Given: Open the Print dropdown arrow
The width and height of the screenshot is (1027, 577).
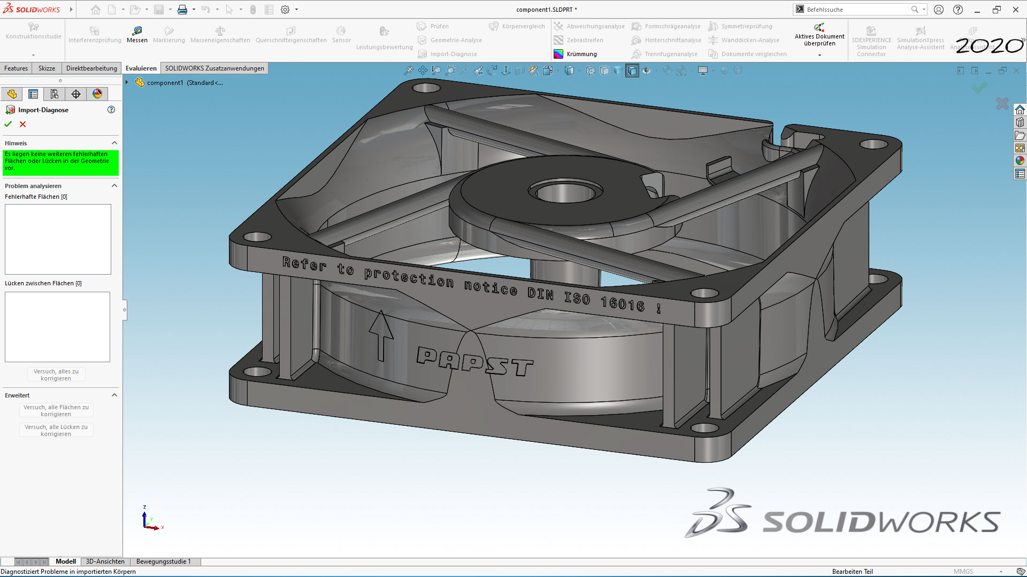Looking at the screenshot, I should tap(194, 10).
